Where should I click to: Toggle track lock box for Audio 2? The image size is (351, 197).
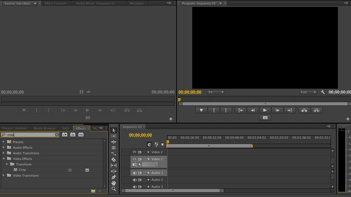click(x=145, y=180)
